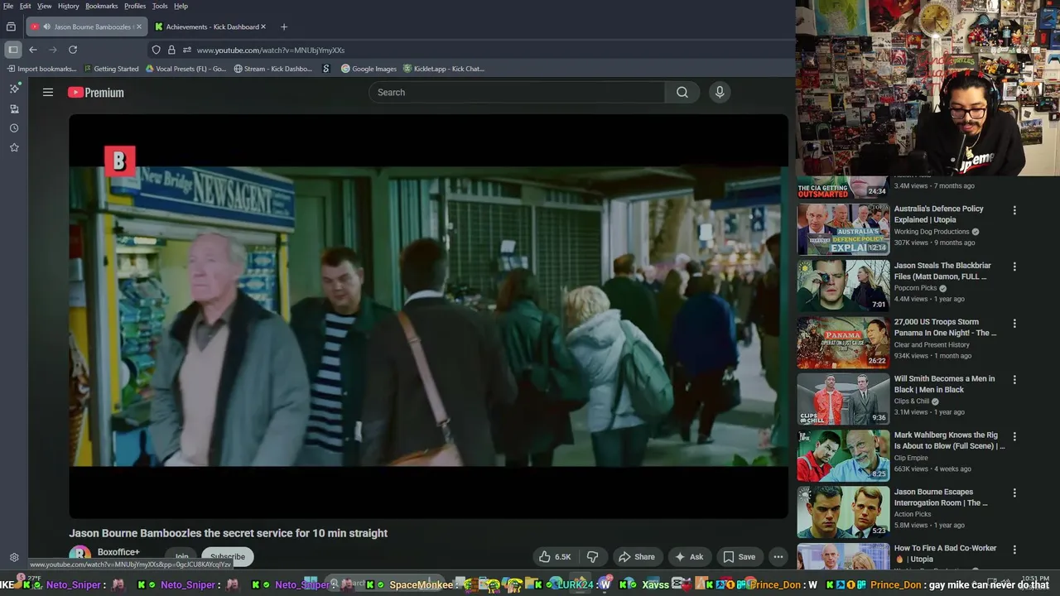
Task: Click the video player area
Action: [x=428, y=316]
